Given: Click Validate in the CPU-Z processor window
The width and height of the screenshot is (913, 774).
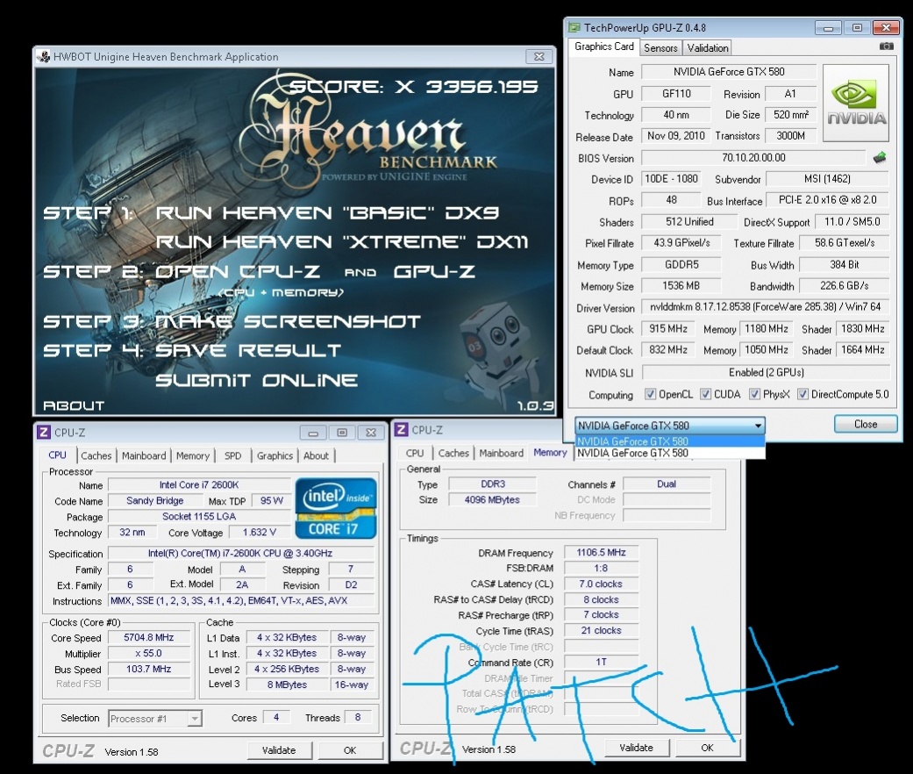Looking at the screenshot, I should 278,750.
